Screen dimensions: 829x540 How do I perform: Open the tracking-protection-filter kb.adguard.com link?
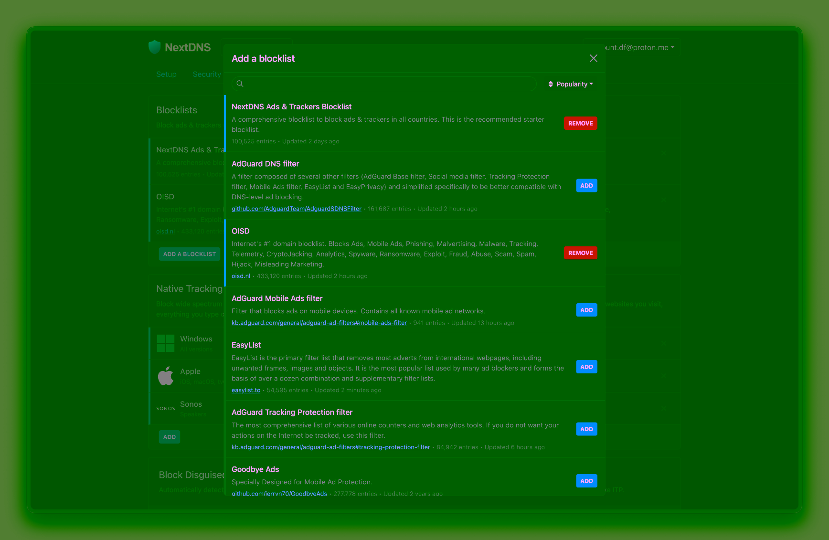pos(330,447)
